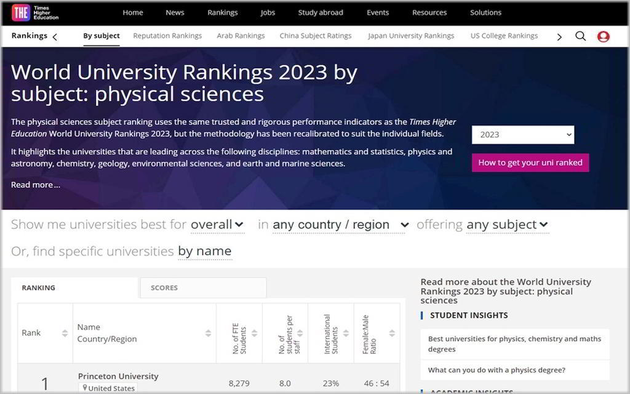The image size is (630, 394).
Task: Click Princeton's 46 : 54 ratio value
Action: (377, 384)
